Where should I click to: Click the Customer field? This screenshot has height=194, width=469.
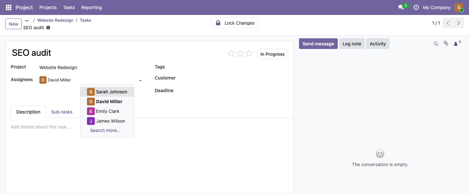(234, 78)
